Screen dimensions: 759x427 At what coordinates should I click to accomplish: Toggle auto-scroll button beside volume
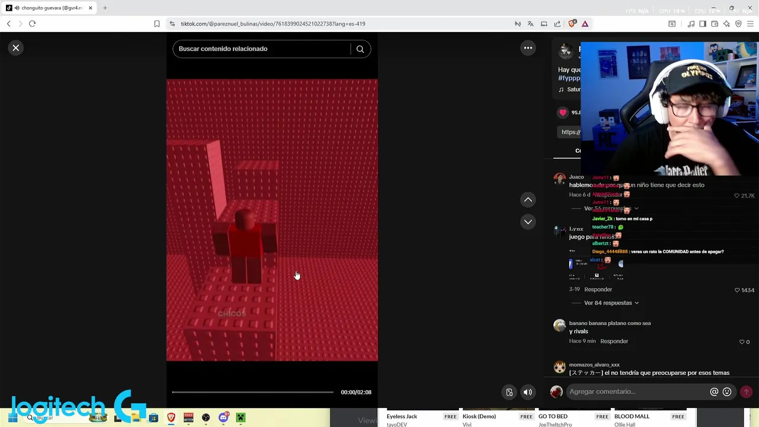(509, 392)
